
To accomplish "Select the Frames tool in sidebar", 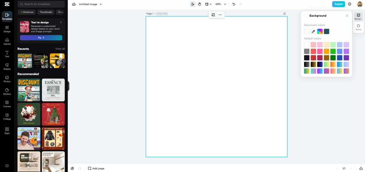I will click(x=7, y=104).
